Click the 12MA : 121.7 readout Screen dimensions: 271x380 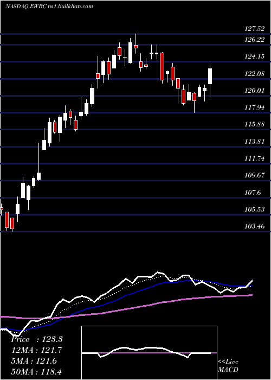37,350
